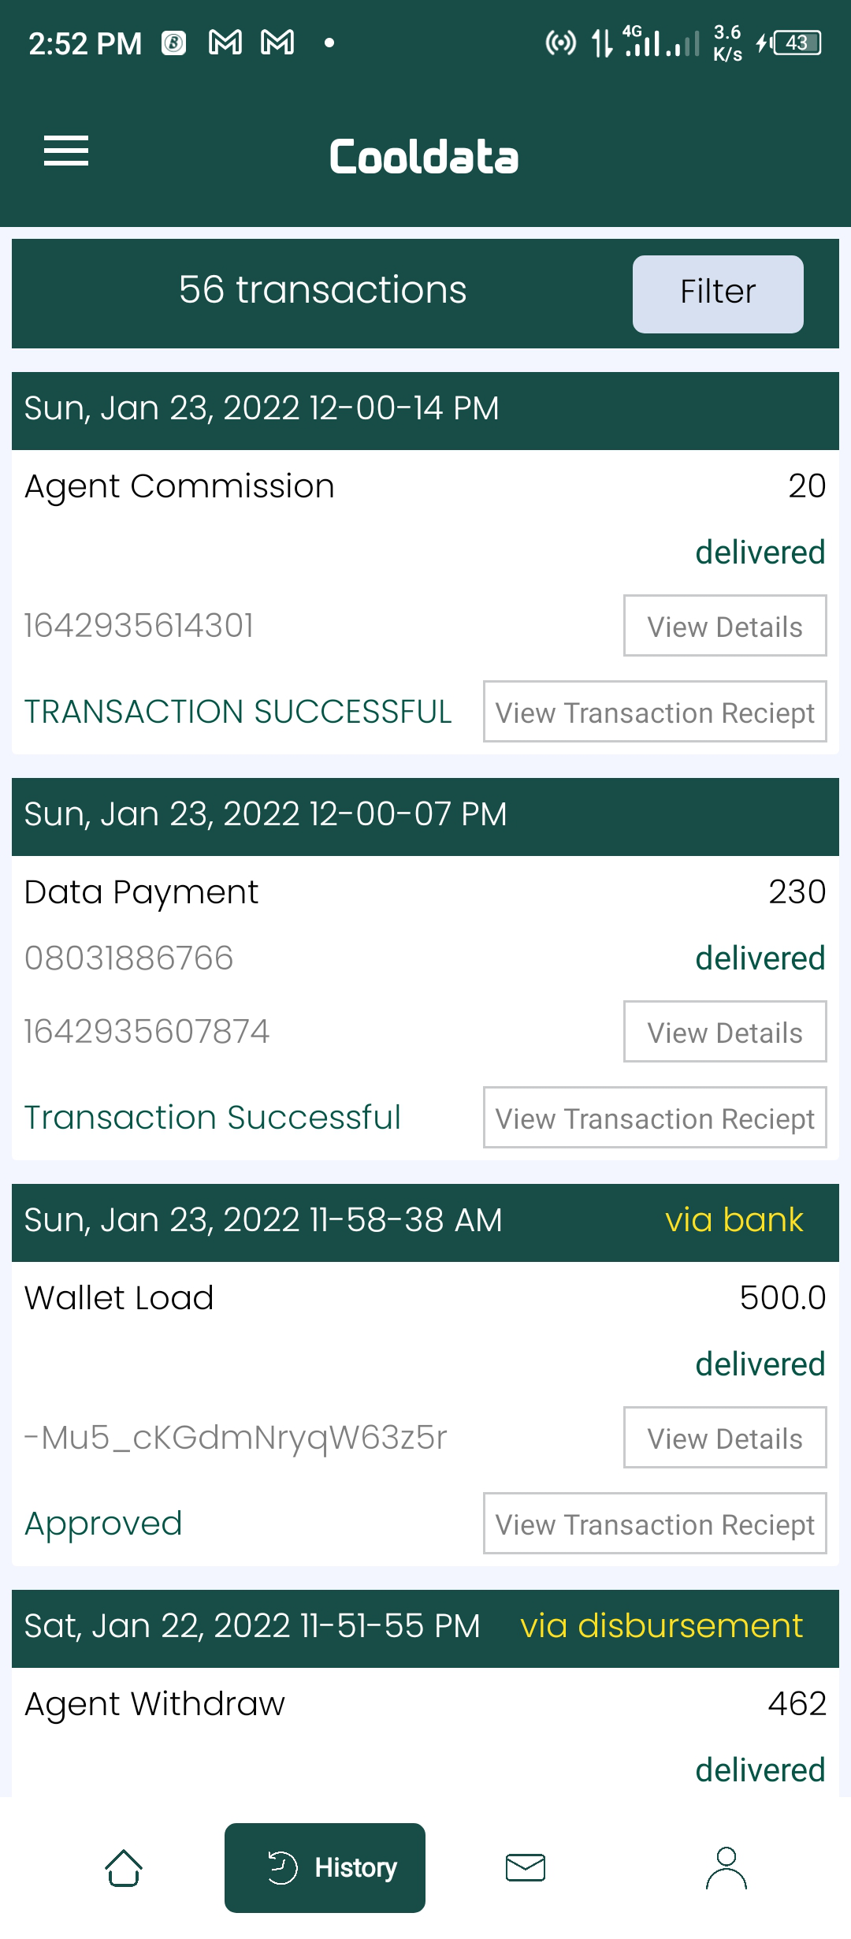851x1939 pixels.
Task: View Transaction Reciept for Data Payment
Action: [655, 1118]
